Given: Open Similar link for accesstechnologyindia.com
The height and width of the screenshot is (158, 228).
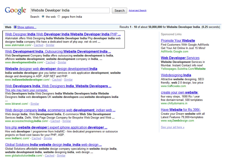Looking at the screenshot, I should pyautogui.click(x=67, y=121).
